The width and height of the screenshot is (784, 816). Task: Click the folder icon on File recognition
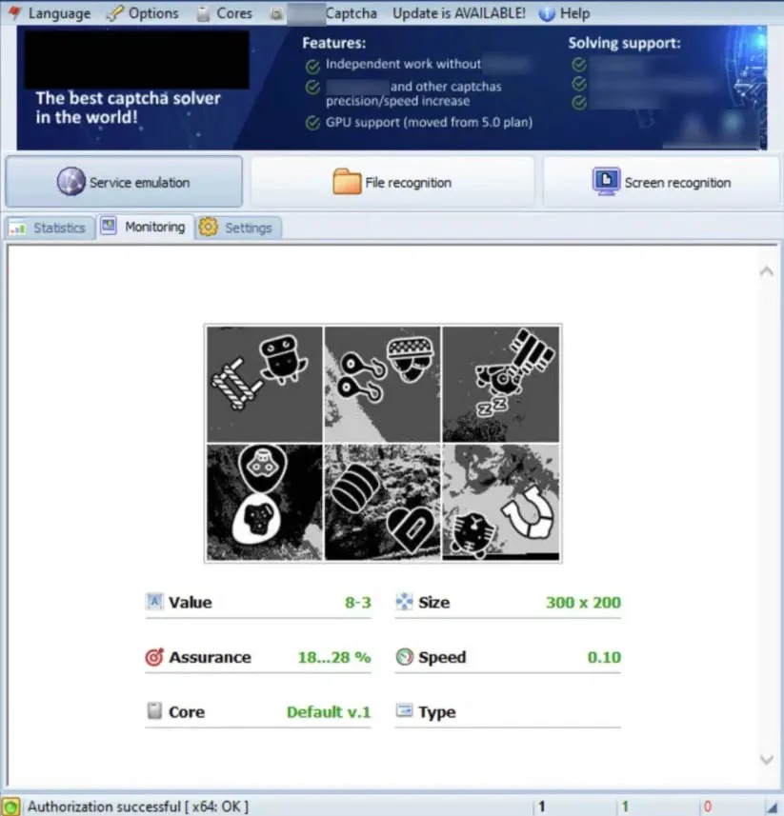point(347,182)
